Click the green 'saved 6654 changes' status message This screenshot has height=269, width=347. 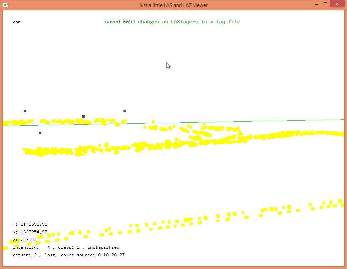click(x=172, y=22)
